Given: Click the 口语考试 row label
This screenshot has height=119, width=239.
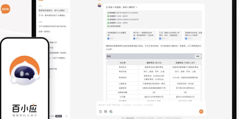Looking at the screenshot, I should coord(123,84).
